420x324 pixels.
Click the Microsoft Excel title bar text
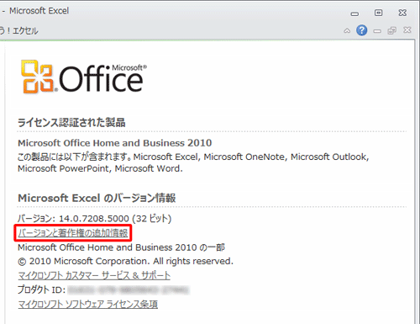point(39,11)
